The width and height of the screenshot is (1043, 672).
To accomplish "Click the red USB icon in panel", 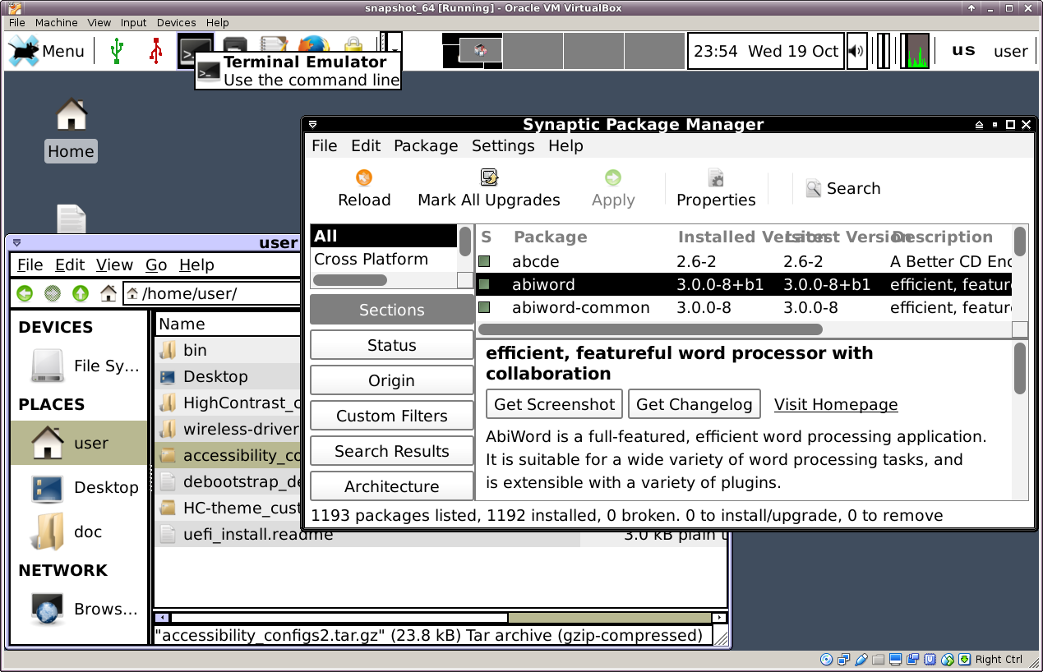I will (156, 51).
